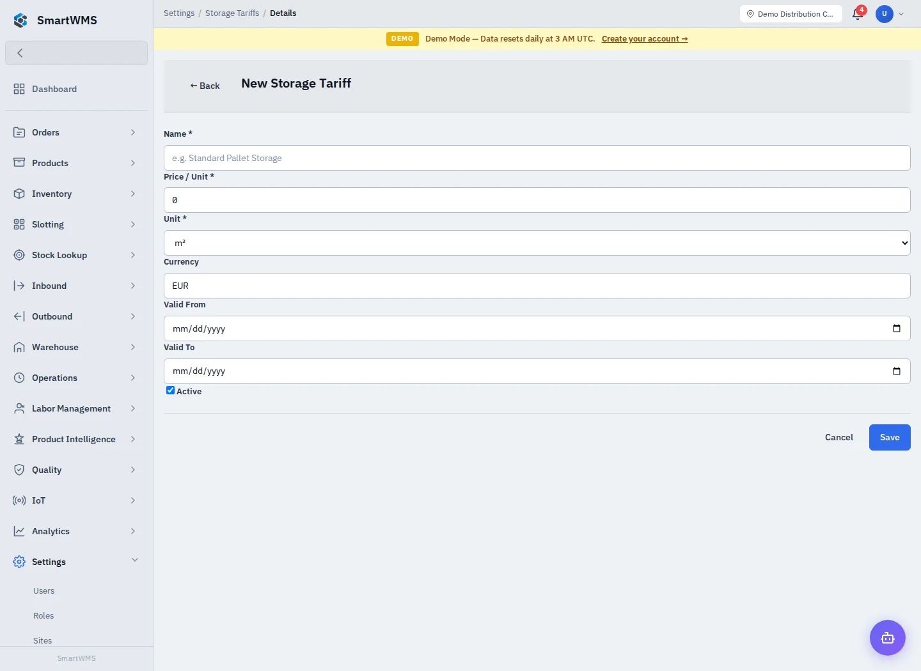This screenshot has width=921, height=671.
Task: Open the chatbot assistant floating button
Action: click(x=888, y=638)
